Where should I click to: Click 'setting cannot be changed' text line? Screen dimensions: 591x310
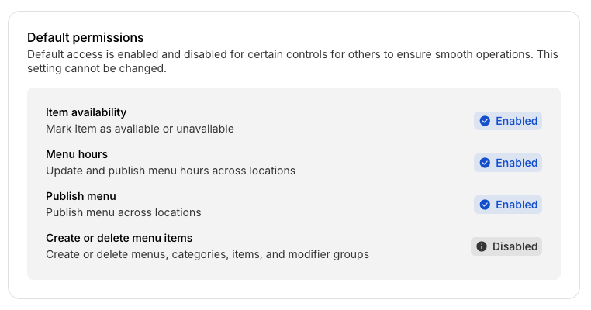(x=97, y=68)
